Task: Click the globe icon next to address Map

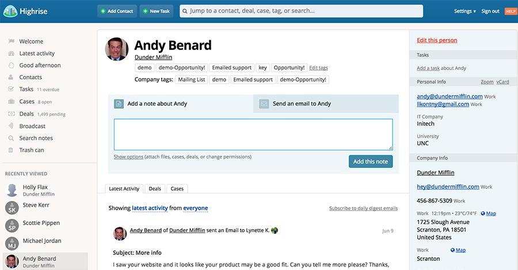Action: (x=483, y=214)
